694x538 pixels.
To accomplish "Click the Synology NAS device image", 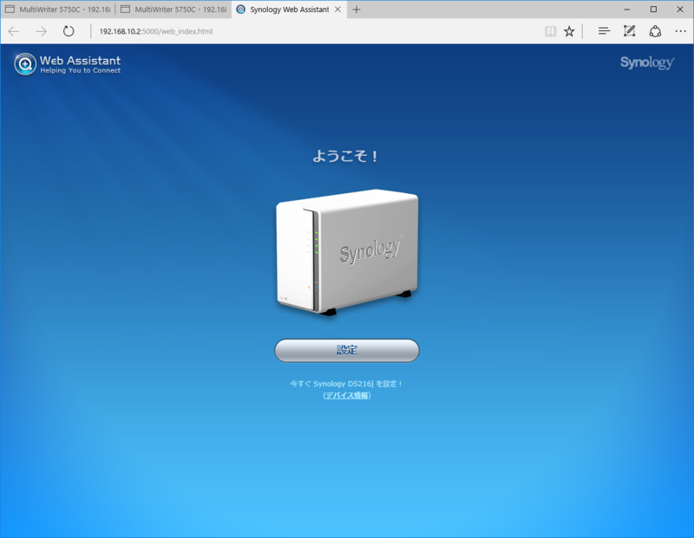I will [346, 252].
